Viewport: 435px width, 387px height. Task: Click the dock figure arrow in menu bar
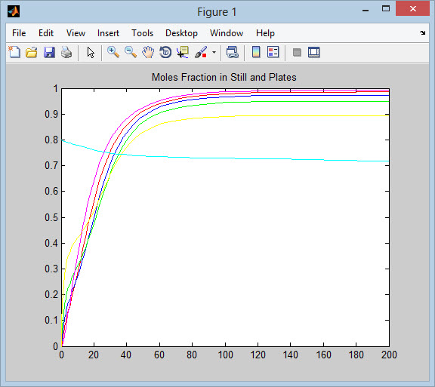click(x=422, y=32)
